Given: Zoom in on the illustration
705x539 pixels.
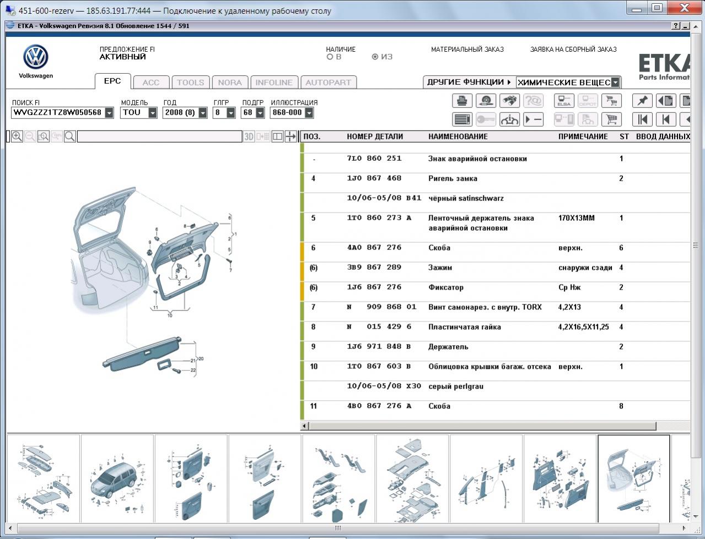Looking at the screenshot, I should tap(17, 137).
